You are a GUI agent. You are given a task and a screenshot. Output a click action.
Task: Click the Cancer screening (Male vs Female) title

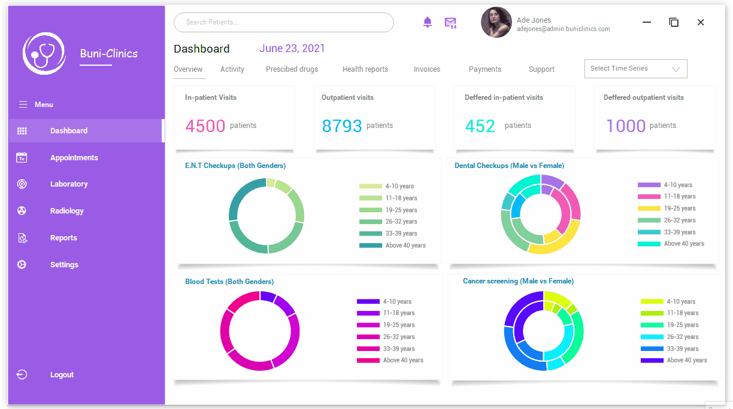pos(518,281)
